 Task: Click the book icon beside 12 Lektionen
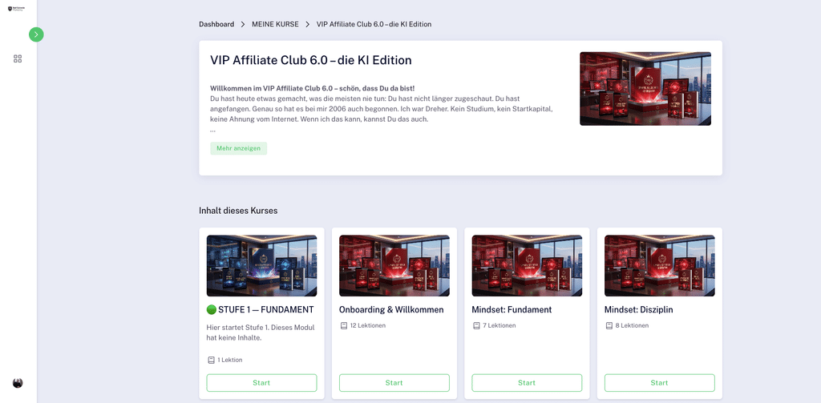pyautogui.click(x=343, y=325)
